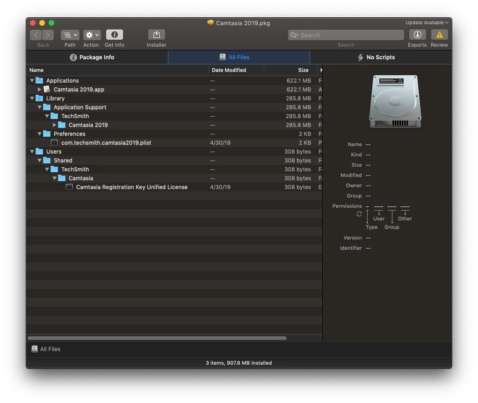This screenshot has width=478, height=403.
Task: Collapse the Applications folder
Action: pyautogui.click(x=32, y=81)
